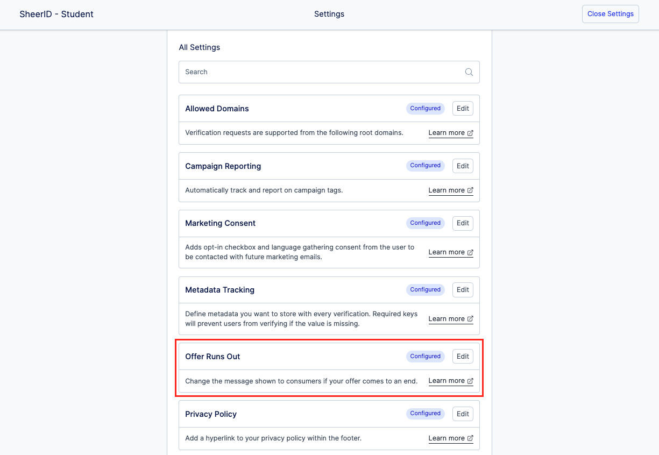
Task: Follow Learn more link for Marketing Consent
Action: (x=447, y=252)
